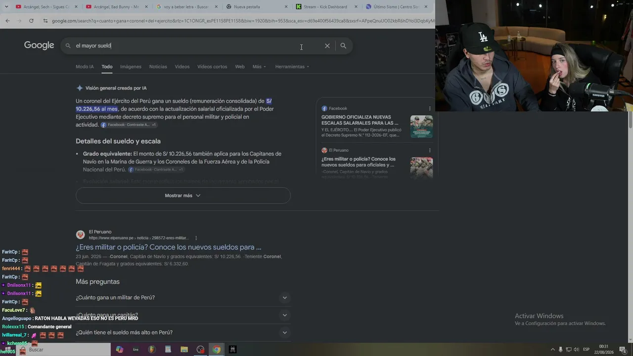This screenshot has width=633, height=356.
Task: Open the Notepad icon in the taskbar
Action: [168, 350]
